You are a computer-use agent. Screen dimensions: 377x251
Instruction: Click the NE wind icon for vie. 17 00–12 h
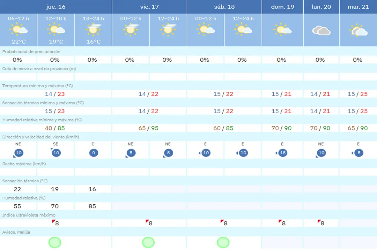(x=131, y=153)
